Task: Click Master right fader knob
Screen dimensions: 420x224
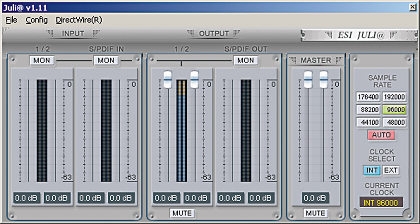Action: [x=324, y=80]
